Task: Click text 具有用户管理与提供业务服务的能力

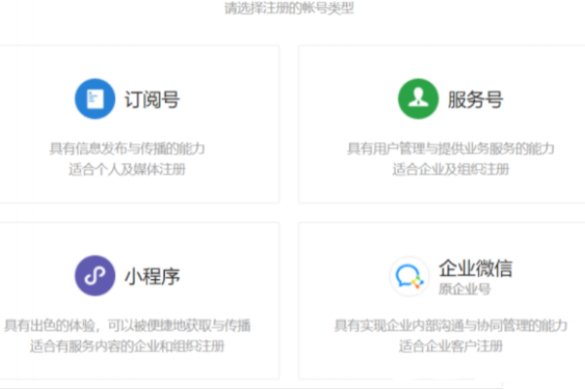Action: tap(450, 148)
